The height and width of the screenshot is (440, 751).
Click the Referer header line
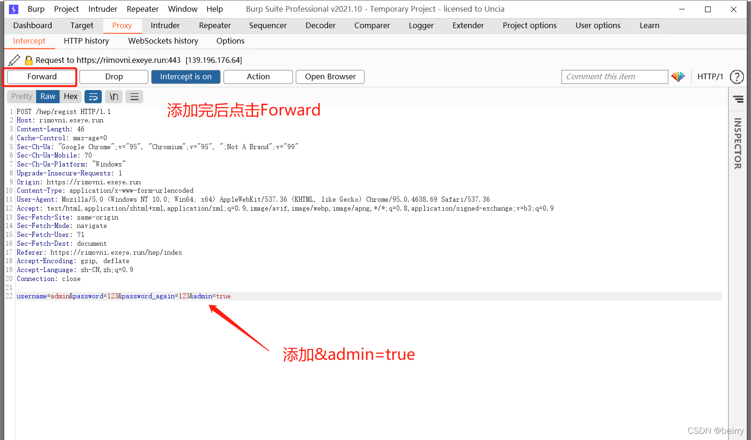100,252
